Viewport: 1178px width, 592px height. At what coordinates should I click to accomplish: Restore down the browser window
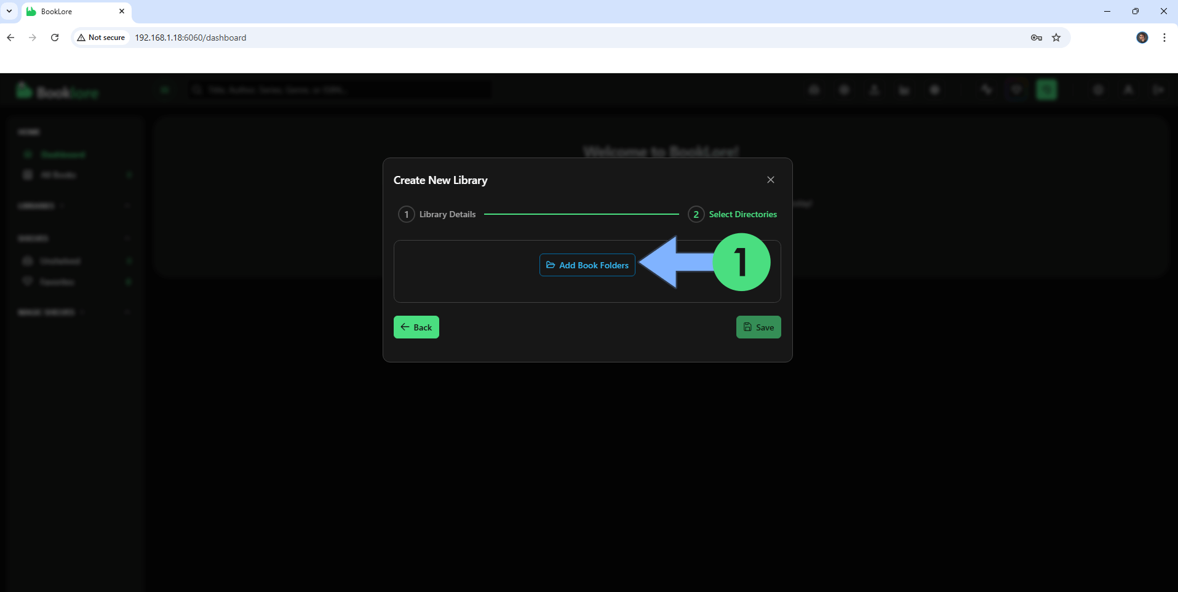(x=1135, y=11)
